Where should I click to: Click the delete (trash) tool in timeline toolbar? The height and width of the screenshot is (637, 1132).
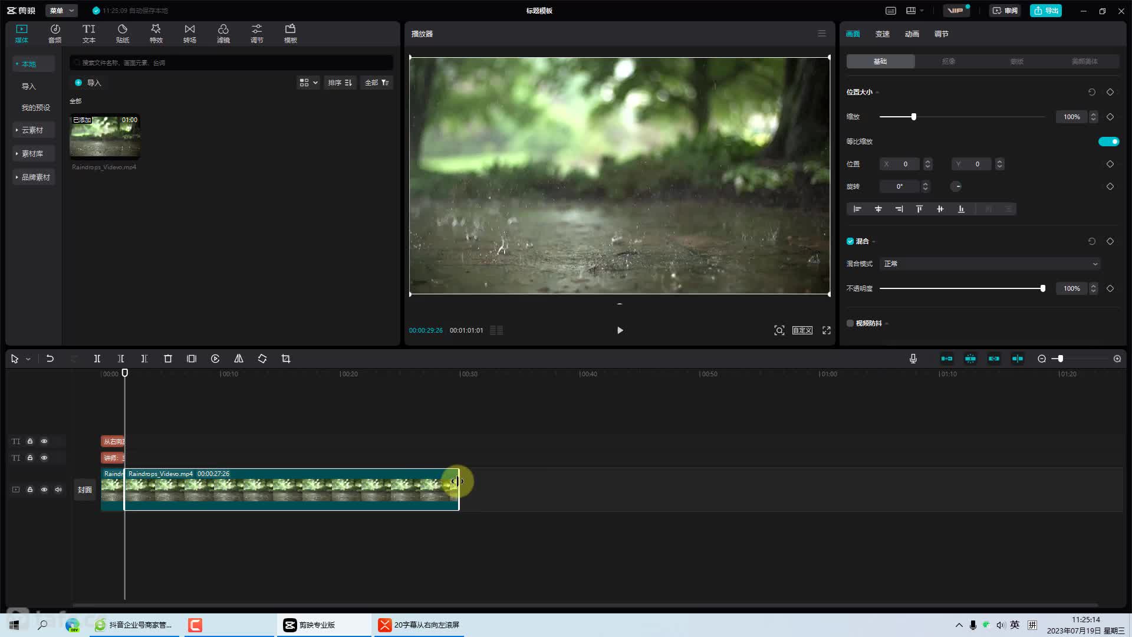click(x=168, y=359)
